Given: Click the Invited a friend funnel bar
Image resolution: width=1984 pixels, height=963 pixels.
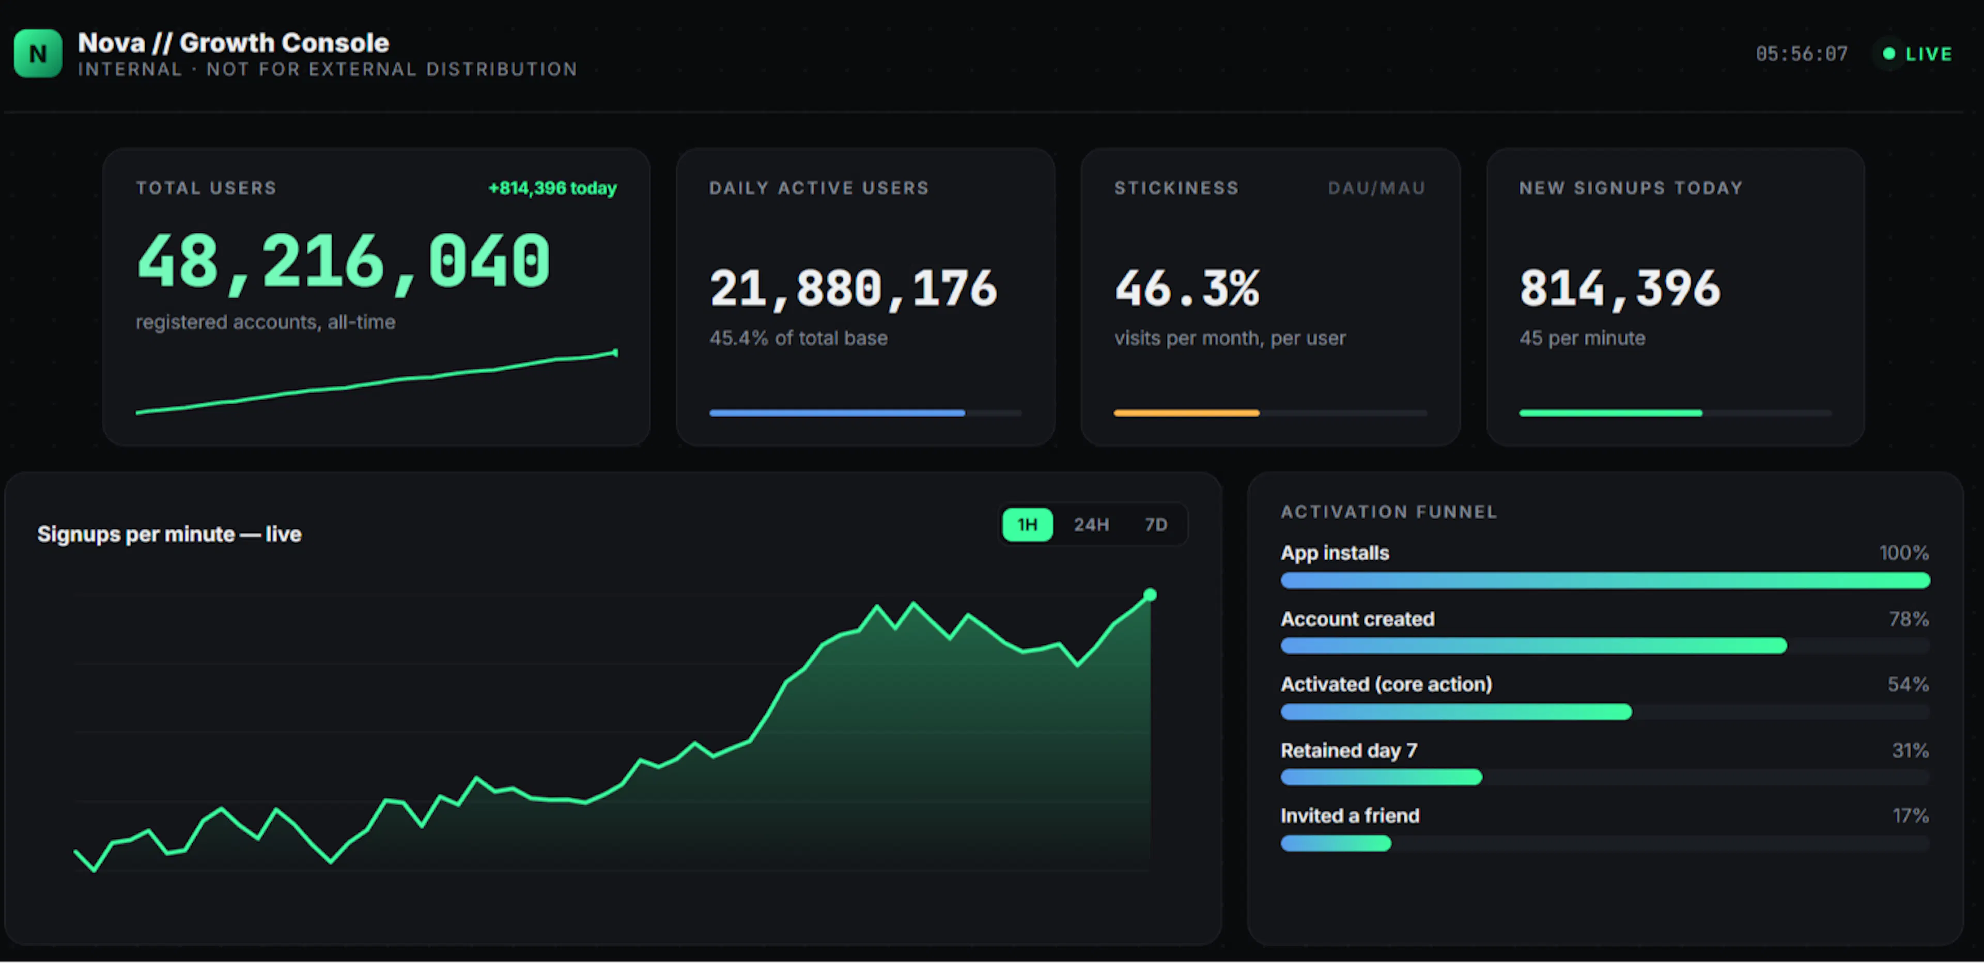Looking at the screenshot, I should tap(1605, 844).
